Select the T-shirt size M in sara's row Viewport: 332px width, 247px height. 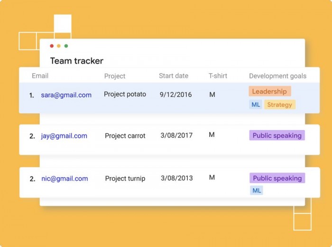coord(212,95)
